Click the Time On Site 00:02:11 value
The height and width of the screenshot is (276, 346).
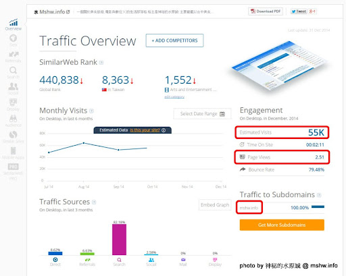pos(315,145)
